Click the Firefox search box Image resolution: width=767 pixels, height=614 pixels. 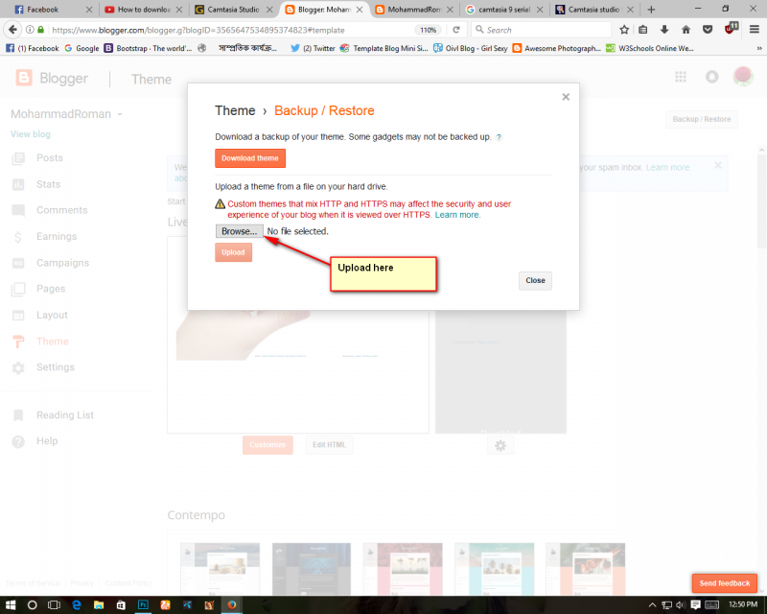coord(542,30)
